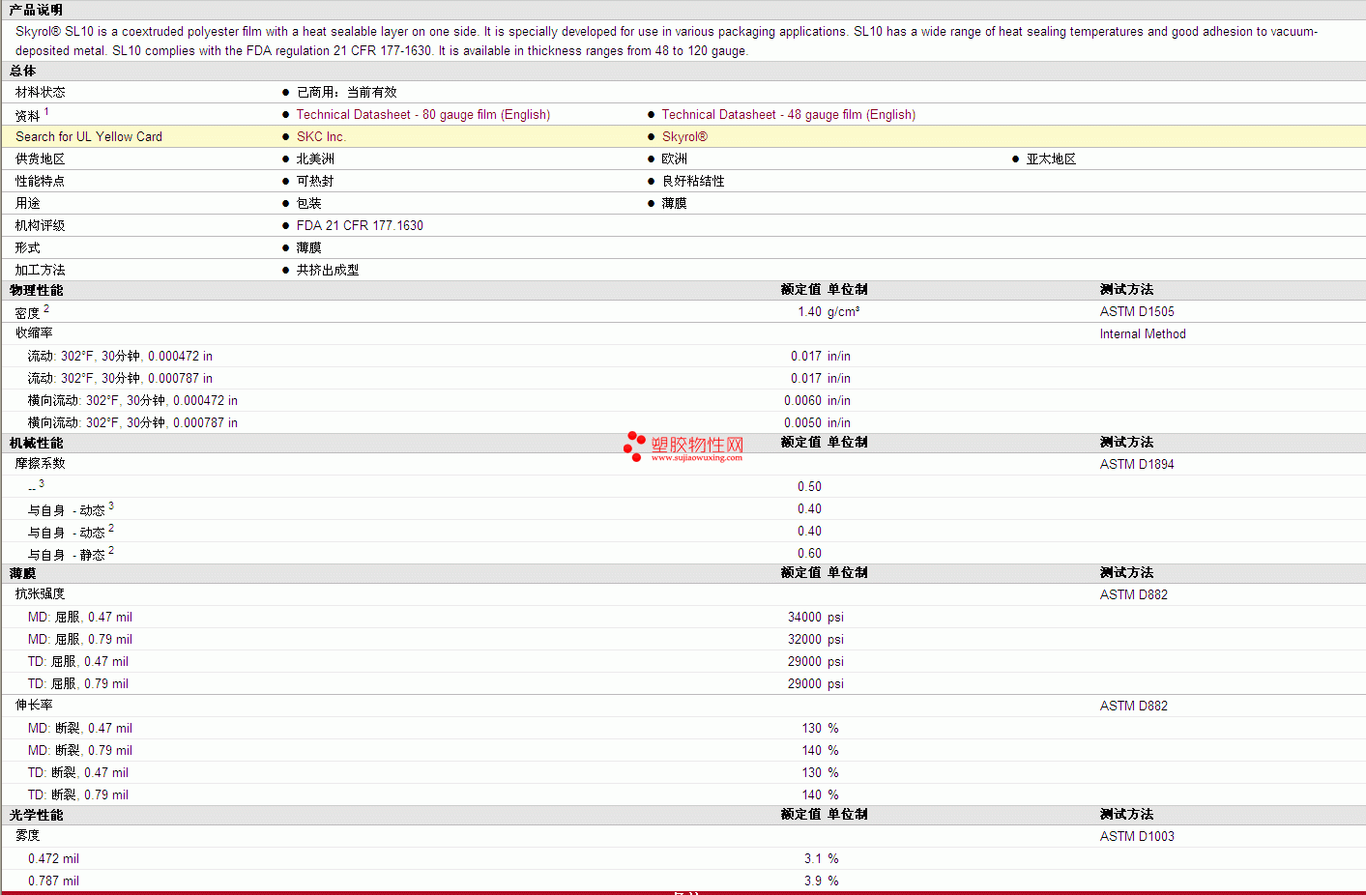Click the 材料状态 row label
The image size is (1366, 895).
point(41,92)
